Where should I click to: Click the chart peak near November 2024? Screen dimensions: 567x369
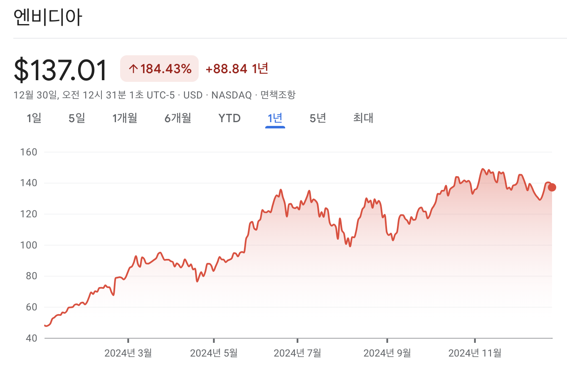pyautogui.click(x=483, y=169)
